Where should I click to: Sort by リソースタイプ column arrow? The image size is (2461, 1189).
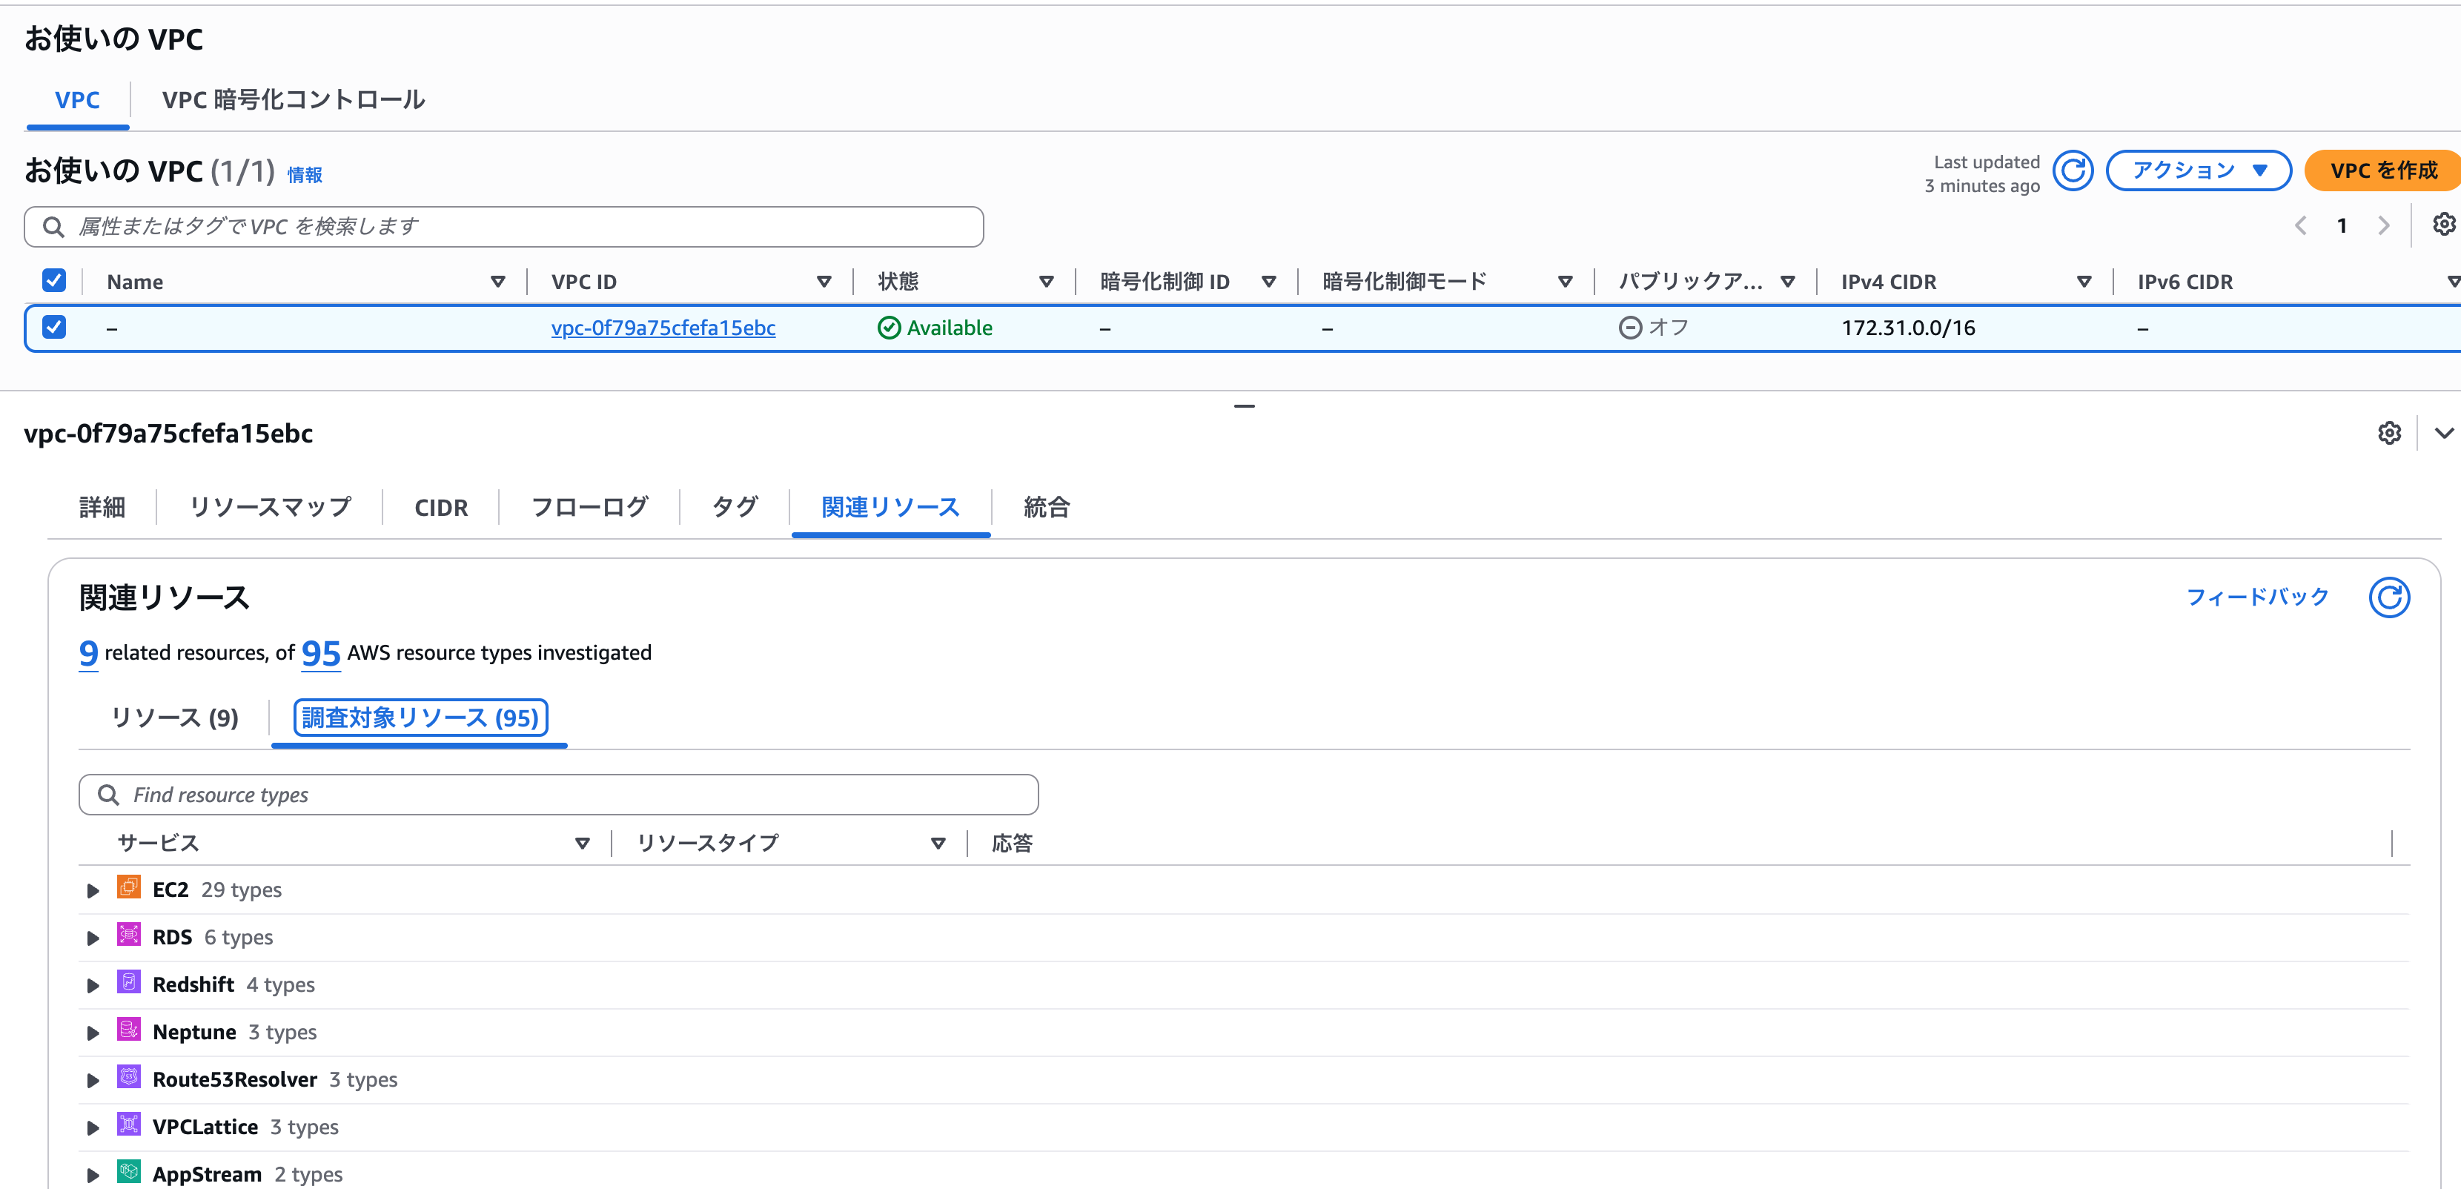tap(938, 844)
